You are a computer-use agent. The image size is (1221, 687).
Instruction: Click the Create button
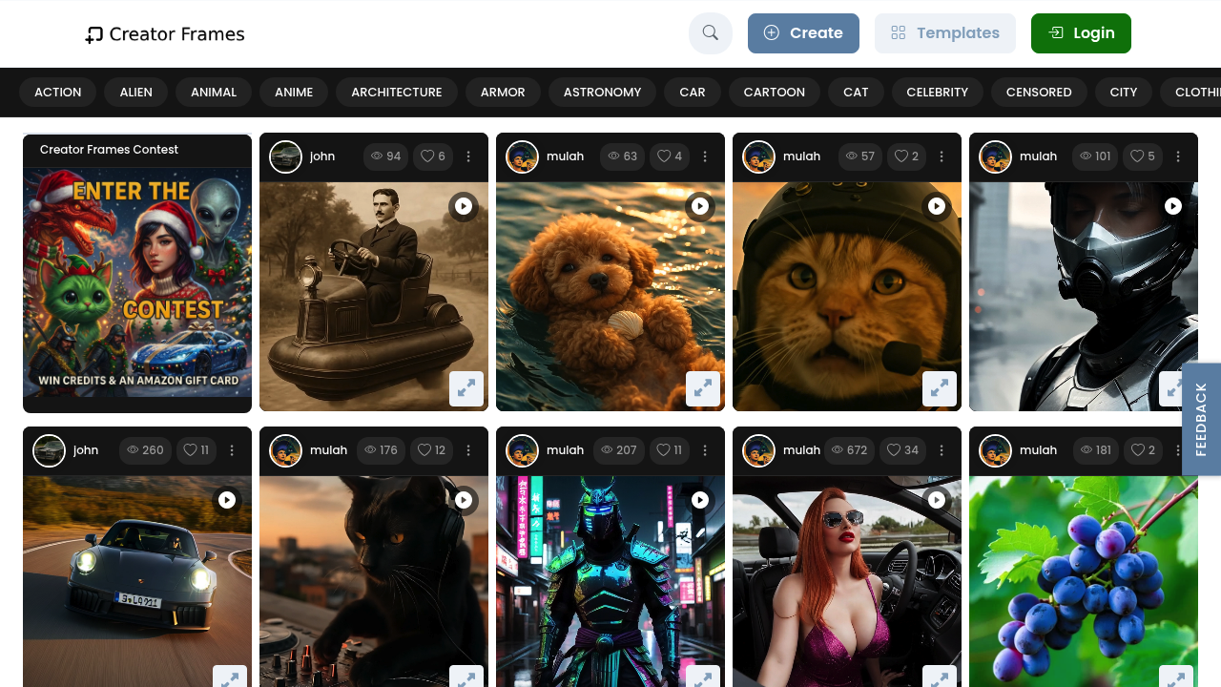point(803,33)
